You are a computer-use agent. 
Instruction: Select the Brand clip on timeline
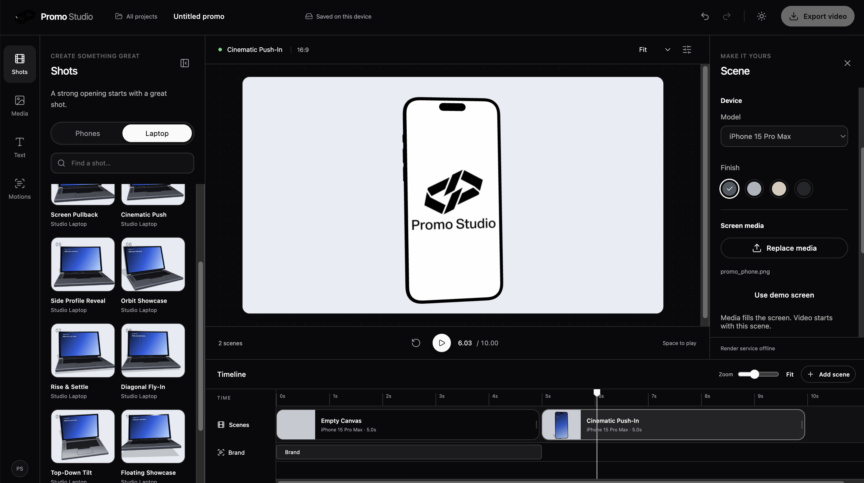(x=409, y=452)
